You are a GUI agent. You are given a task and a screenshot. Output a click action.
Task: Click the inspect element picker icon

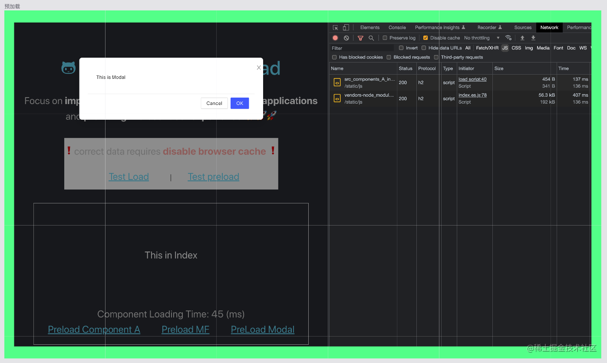(x=336, y=27)
